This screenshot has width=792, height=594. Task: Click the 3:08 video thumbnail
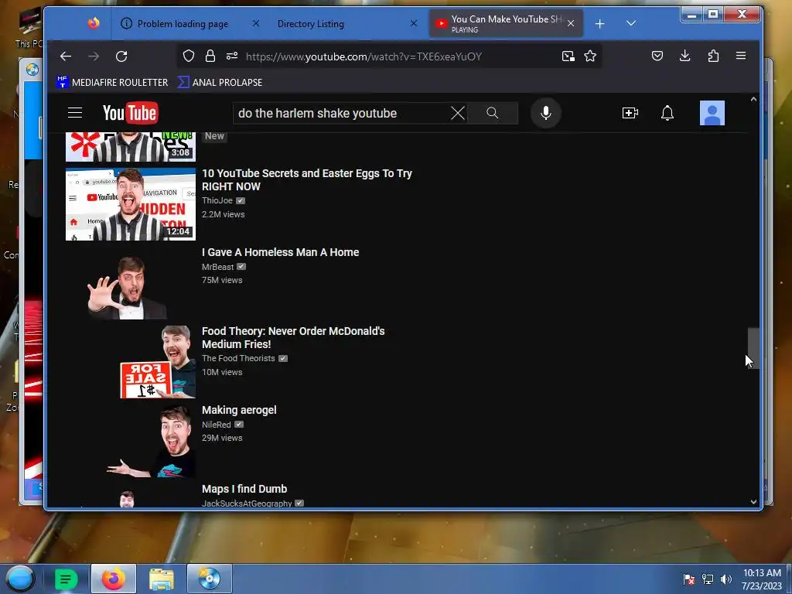point(130,147)
